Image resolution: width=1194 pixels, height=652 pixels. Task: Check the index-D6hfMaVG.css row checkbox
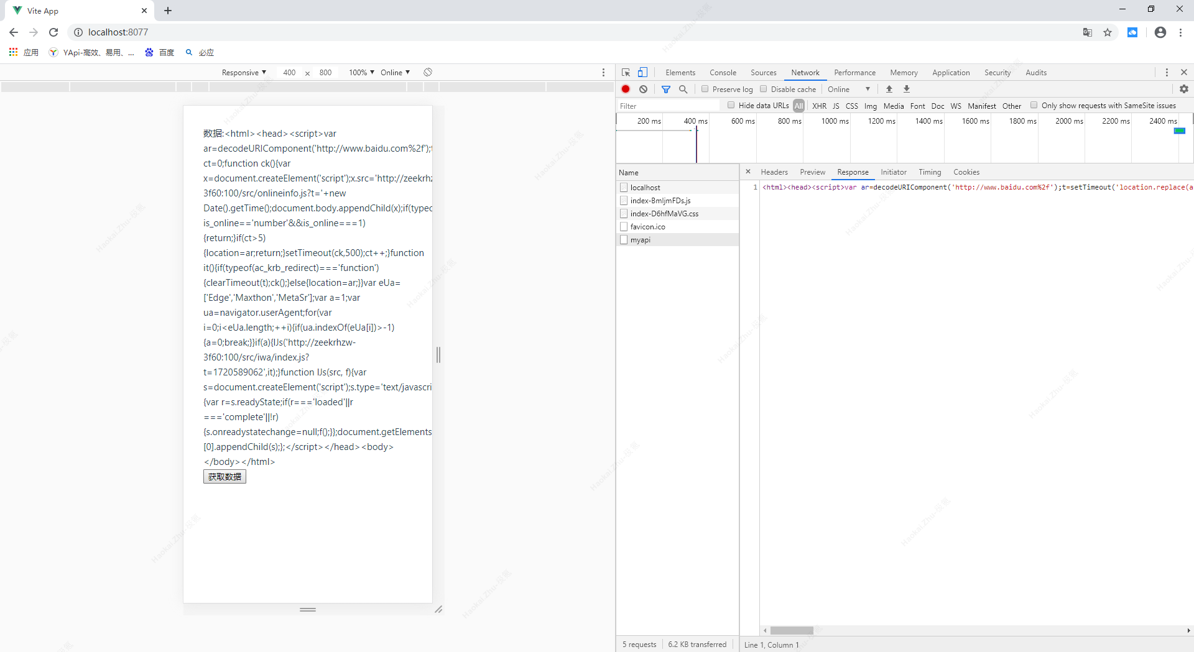click(624, 214)
